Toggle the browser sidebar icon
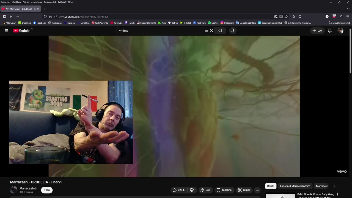Screen dimensions: 352x198 tap(4, 16)
